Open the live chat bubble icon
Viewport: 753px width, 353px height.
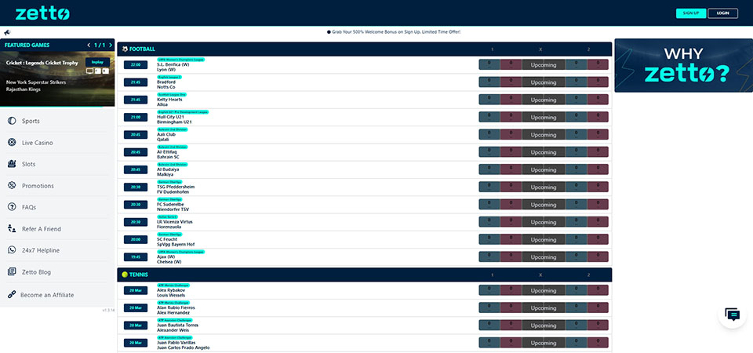(x=732, y=315)
